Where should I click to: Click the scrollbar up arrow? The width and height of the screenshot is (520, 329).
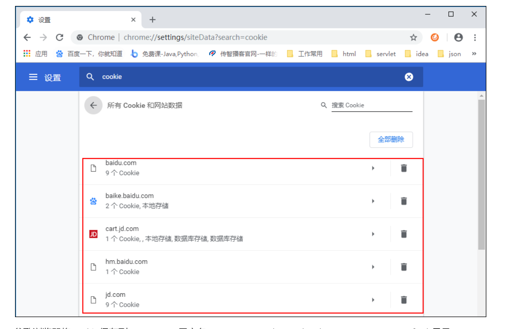click(x=481, y=96)
